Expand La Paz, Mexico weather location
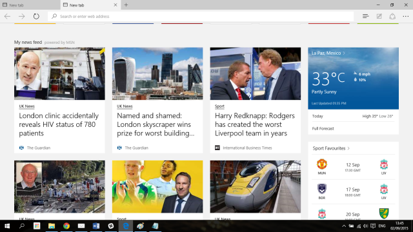This screenshot has width=413, height=232. tap(328, 53)
